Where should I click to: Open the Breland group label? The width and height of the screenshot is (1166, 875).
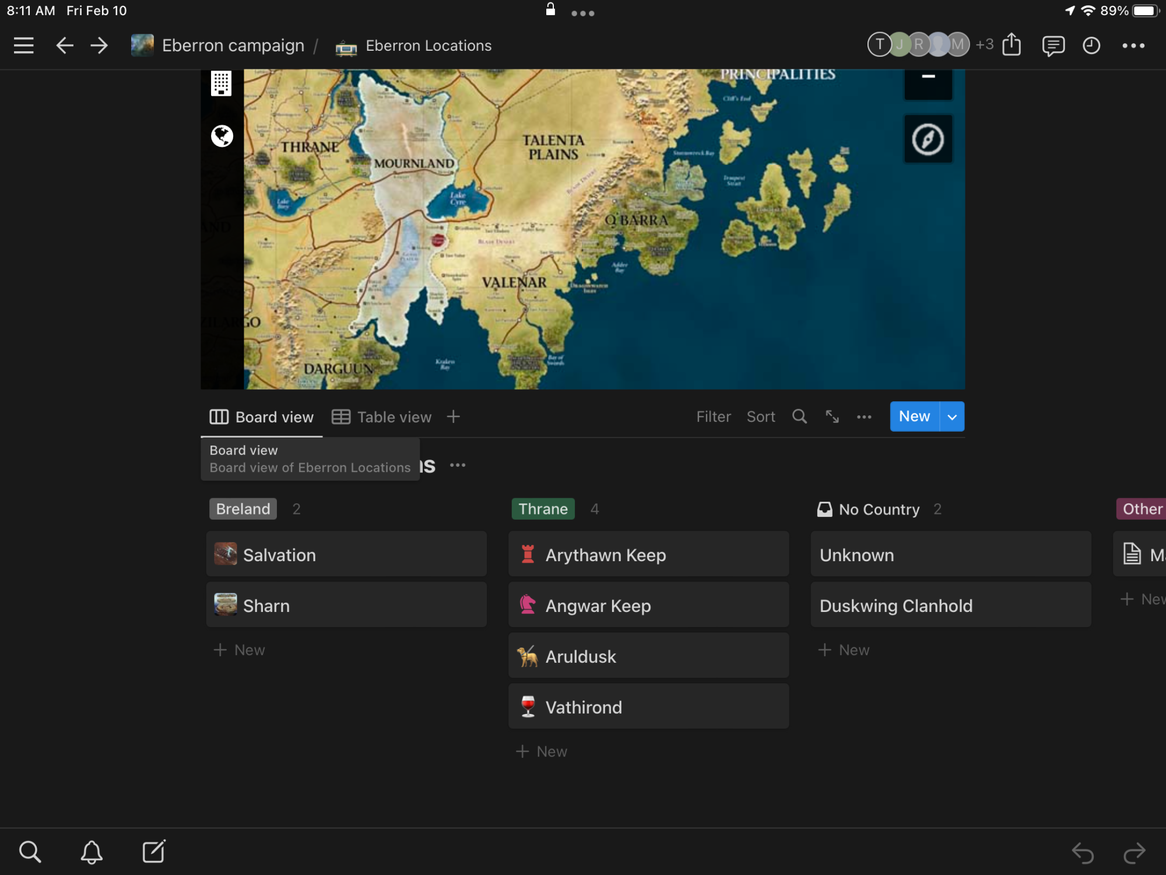[x=243, y=509]
